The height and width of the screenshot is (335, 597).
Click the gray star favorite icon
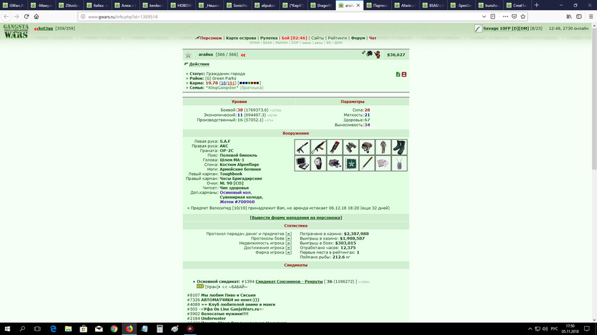click(x=188, y=55)
